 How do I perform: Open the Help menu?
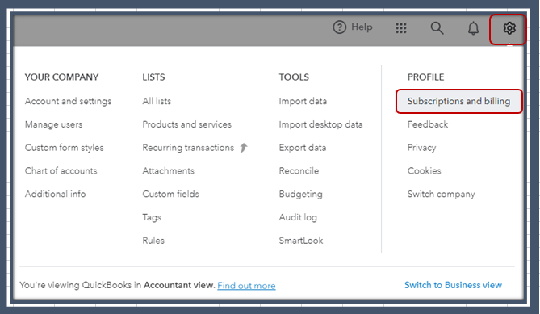353,27
